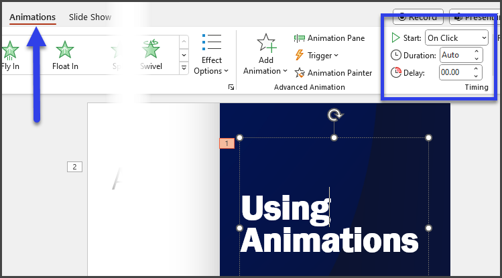Click the word 'Using' in the title

286,210
